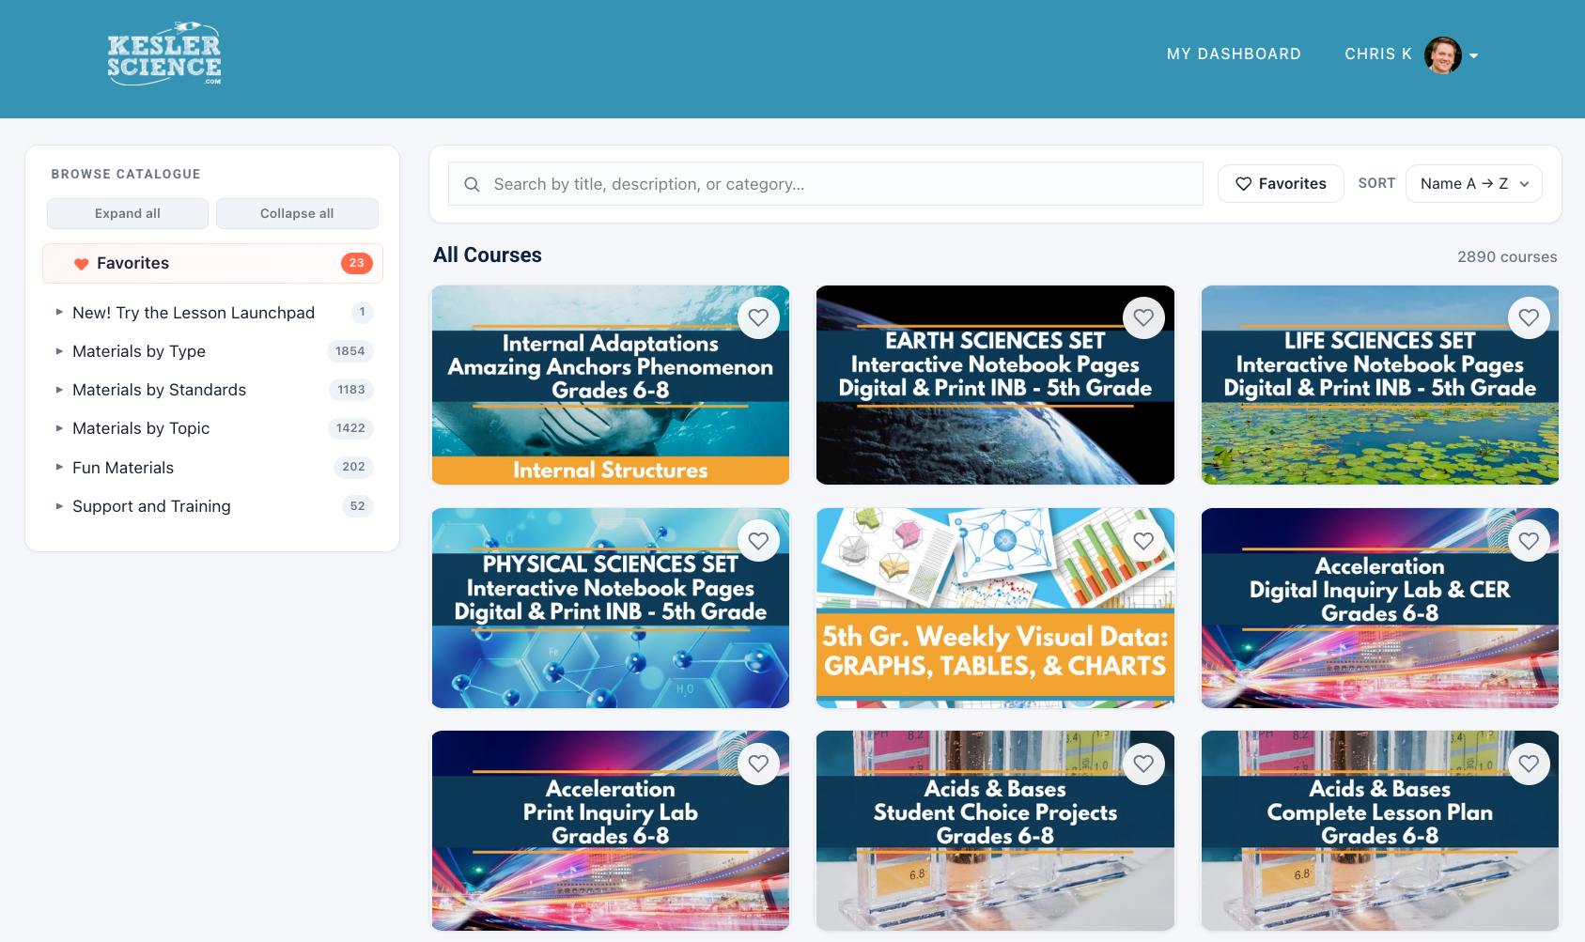Open Internal Adaptations Amazing Anchors Phenomenon course
1585x942 pixels.
click(x=611, y=385)
